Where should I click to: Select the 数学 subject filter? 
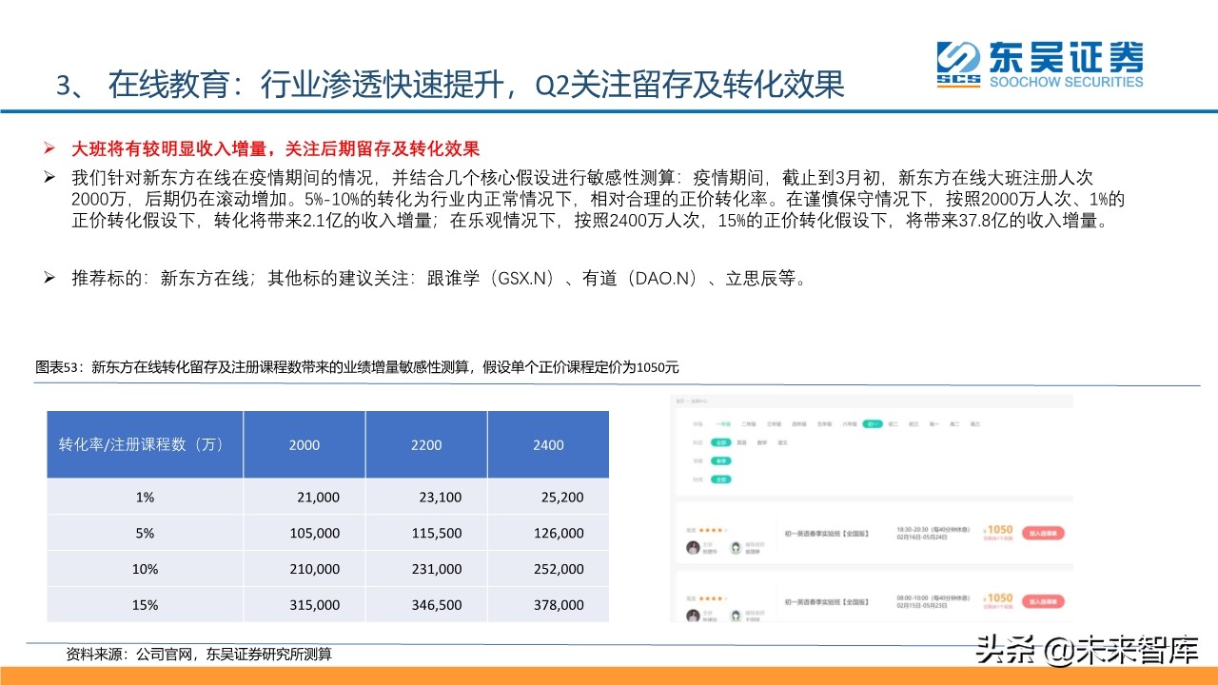click(x=762, y=442)
